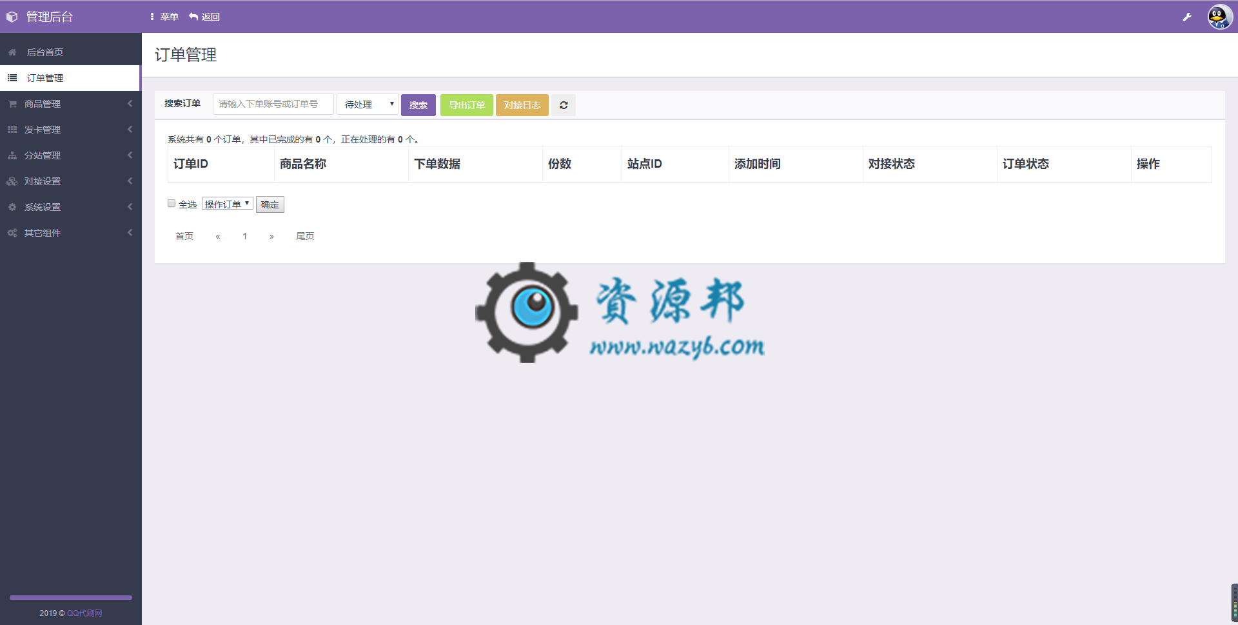Click the gear icon beside 系统设置
Viewport: 1238px width, 625px height.
tap(12, 207)
